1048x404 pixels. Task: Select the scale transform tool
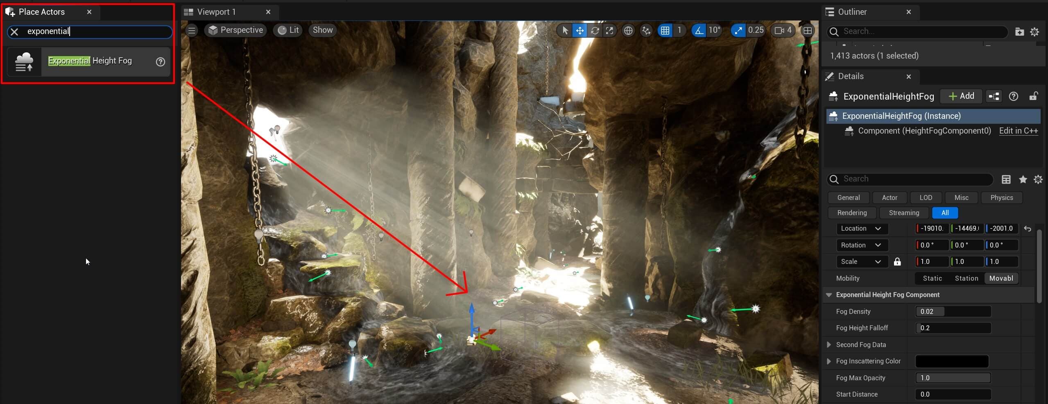click(x=609, y=30)
